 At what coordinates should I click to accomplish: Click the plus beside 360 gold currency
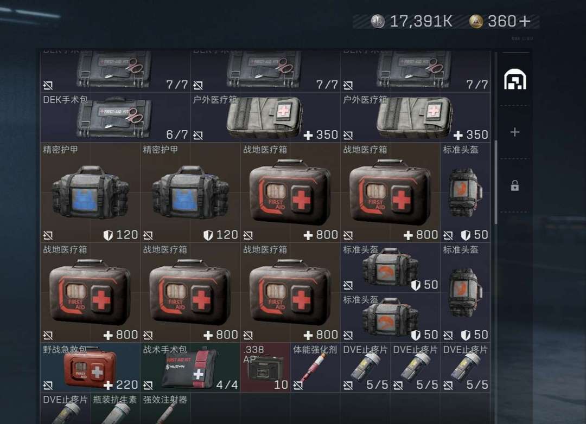click(x=525, y=21)
